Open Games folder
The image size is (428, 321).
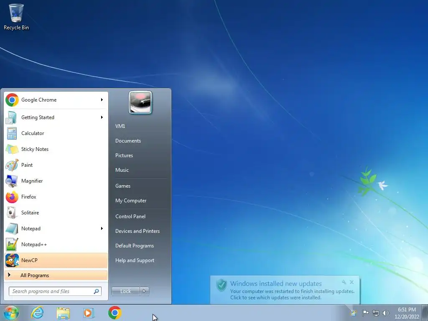click(x=123, y=186)
